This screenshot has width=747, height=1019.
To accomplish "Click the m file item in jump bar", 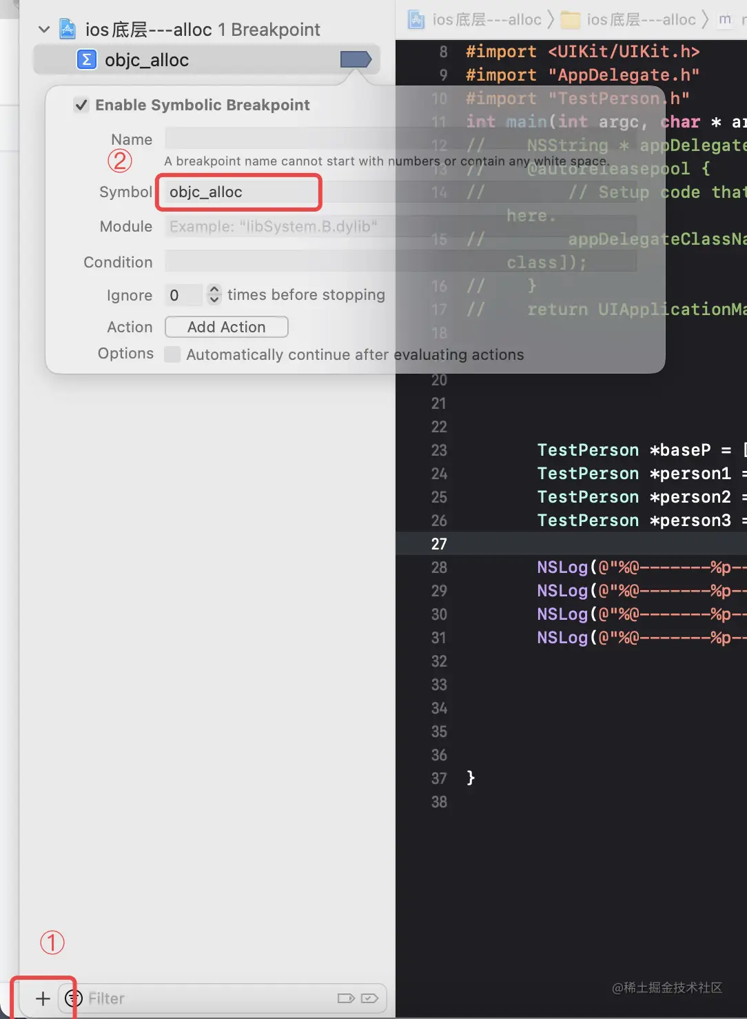I will 725,19.
